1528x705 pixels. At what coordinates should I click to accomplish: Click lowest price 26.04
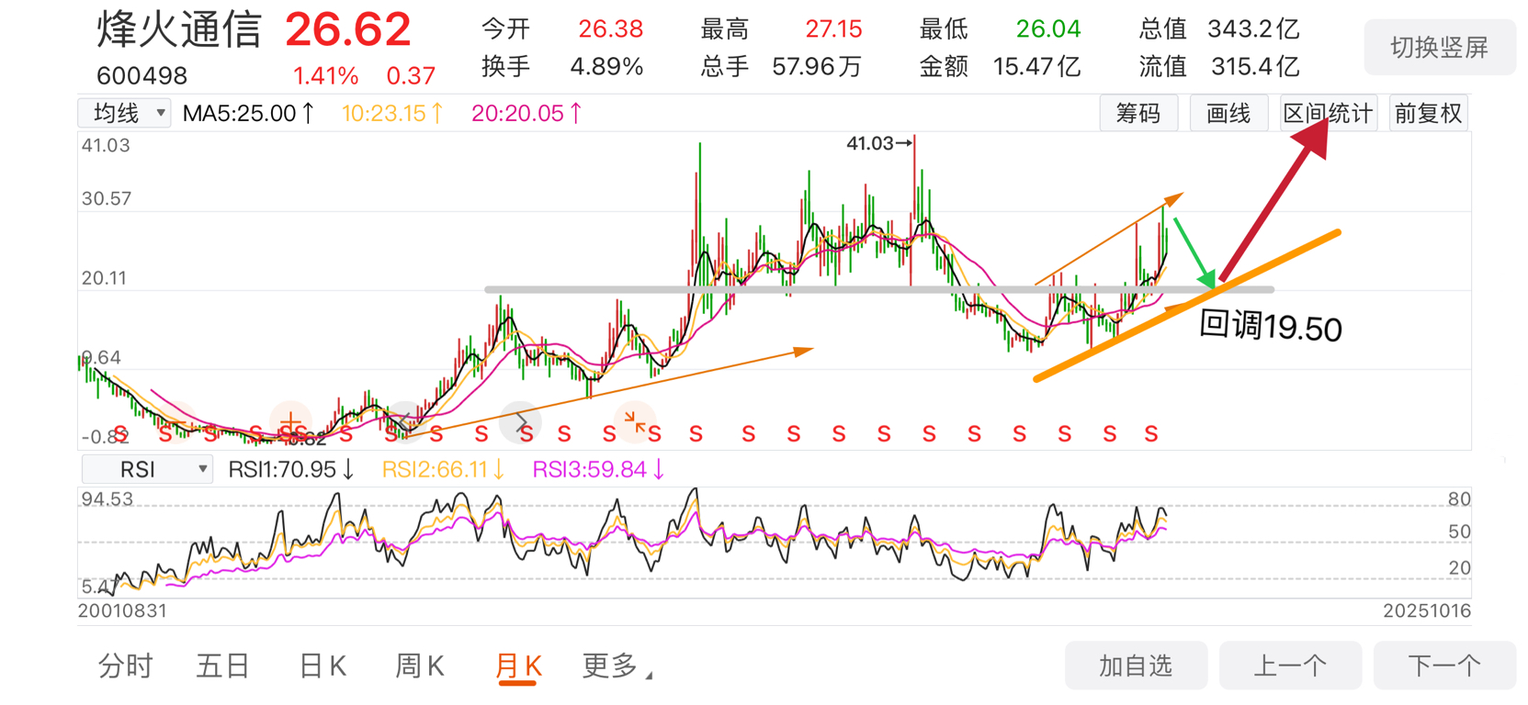(x=1048, y=29)
